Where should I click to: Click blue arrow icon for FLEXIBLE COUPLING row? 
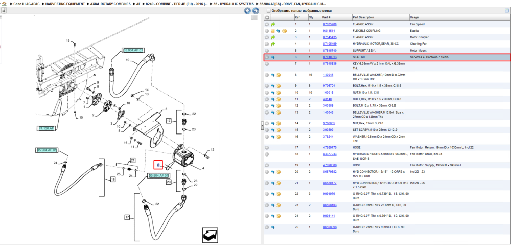coord(278,31)
